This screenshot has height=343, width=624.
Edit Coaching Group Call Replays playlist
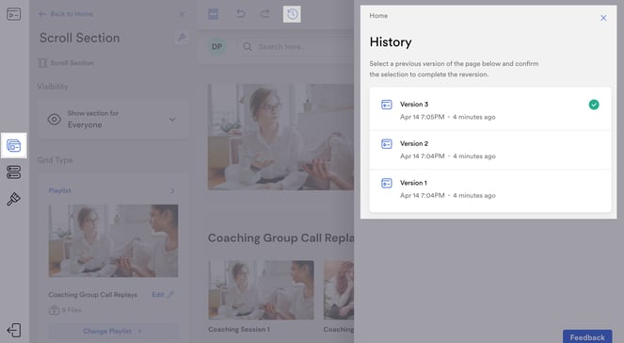163,295
